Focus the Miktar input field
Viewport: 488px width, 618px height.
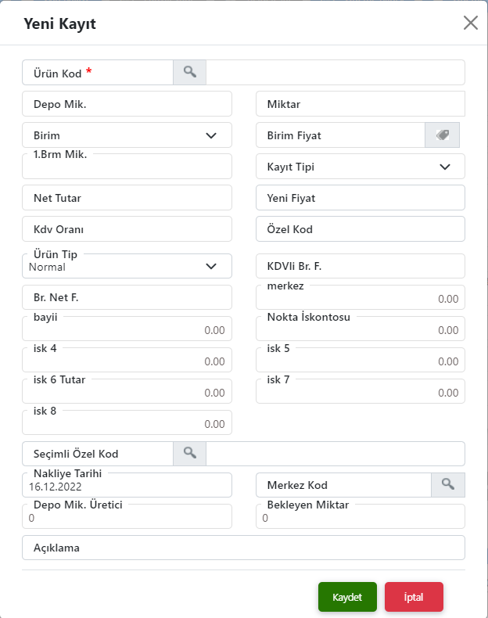(361, 104)
